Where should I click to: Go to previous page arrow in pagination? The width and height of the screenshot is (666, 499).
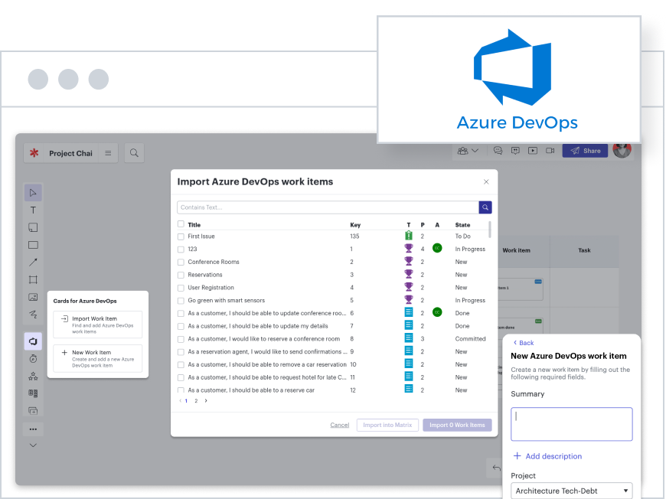pyautogui.click(x=180, y=400)
